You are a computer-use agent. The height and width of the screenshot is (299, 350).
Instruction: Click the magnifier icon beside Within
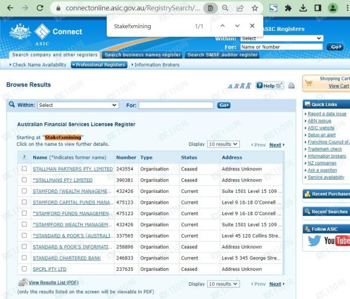point(12,104)
